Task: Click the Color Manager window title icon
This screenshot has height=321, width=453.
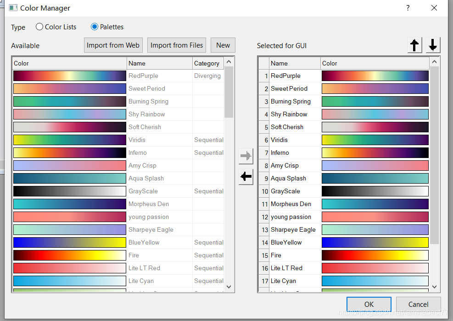Action: (13, 8)
